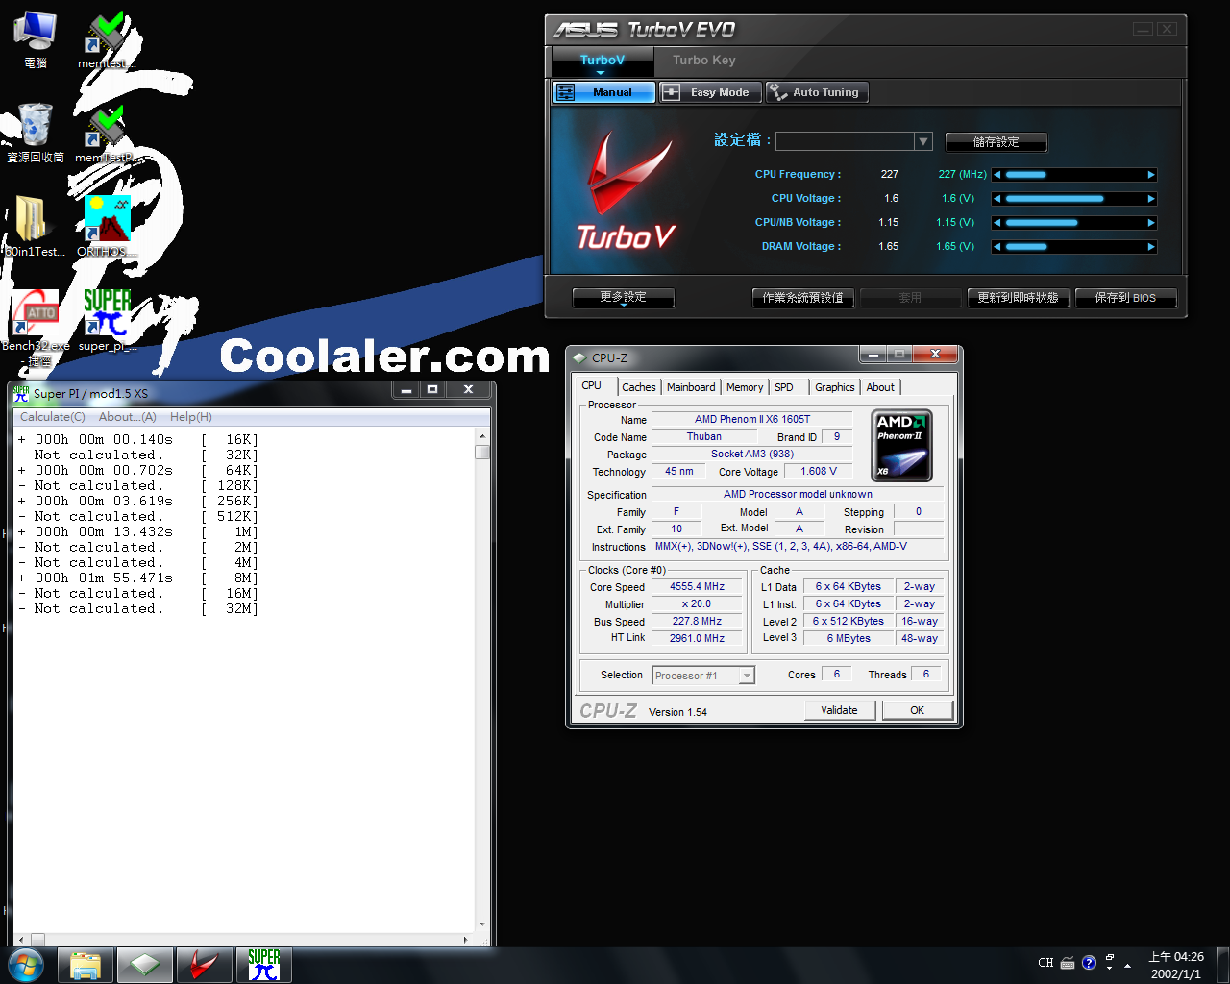Show hidden tray icons arrow
The width and height of the screenshot is (1230, 984).
[1127, 964]
